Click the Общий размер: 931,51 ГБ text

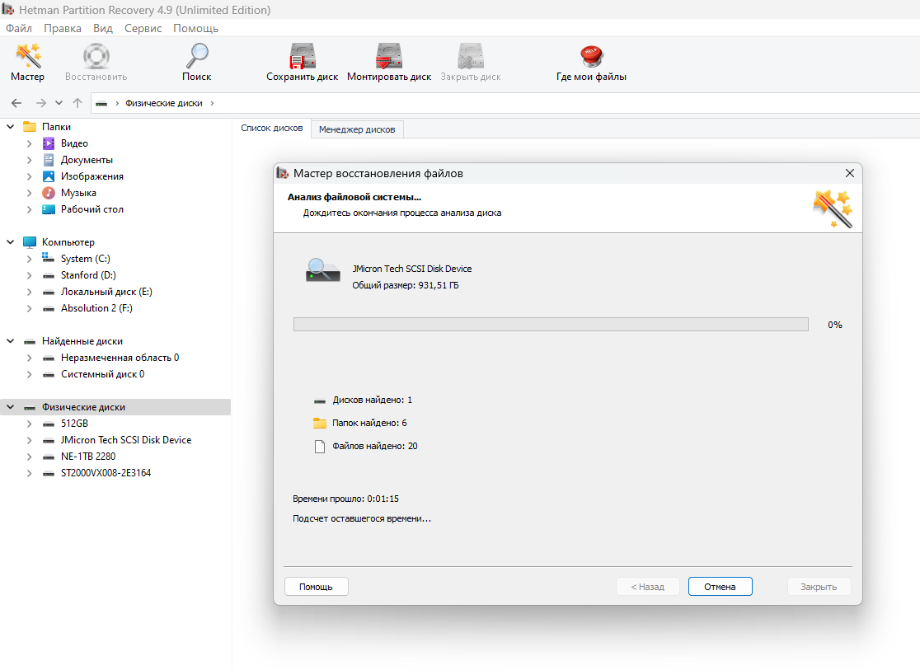click(406, 285)
